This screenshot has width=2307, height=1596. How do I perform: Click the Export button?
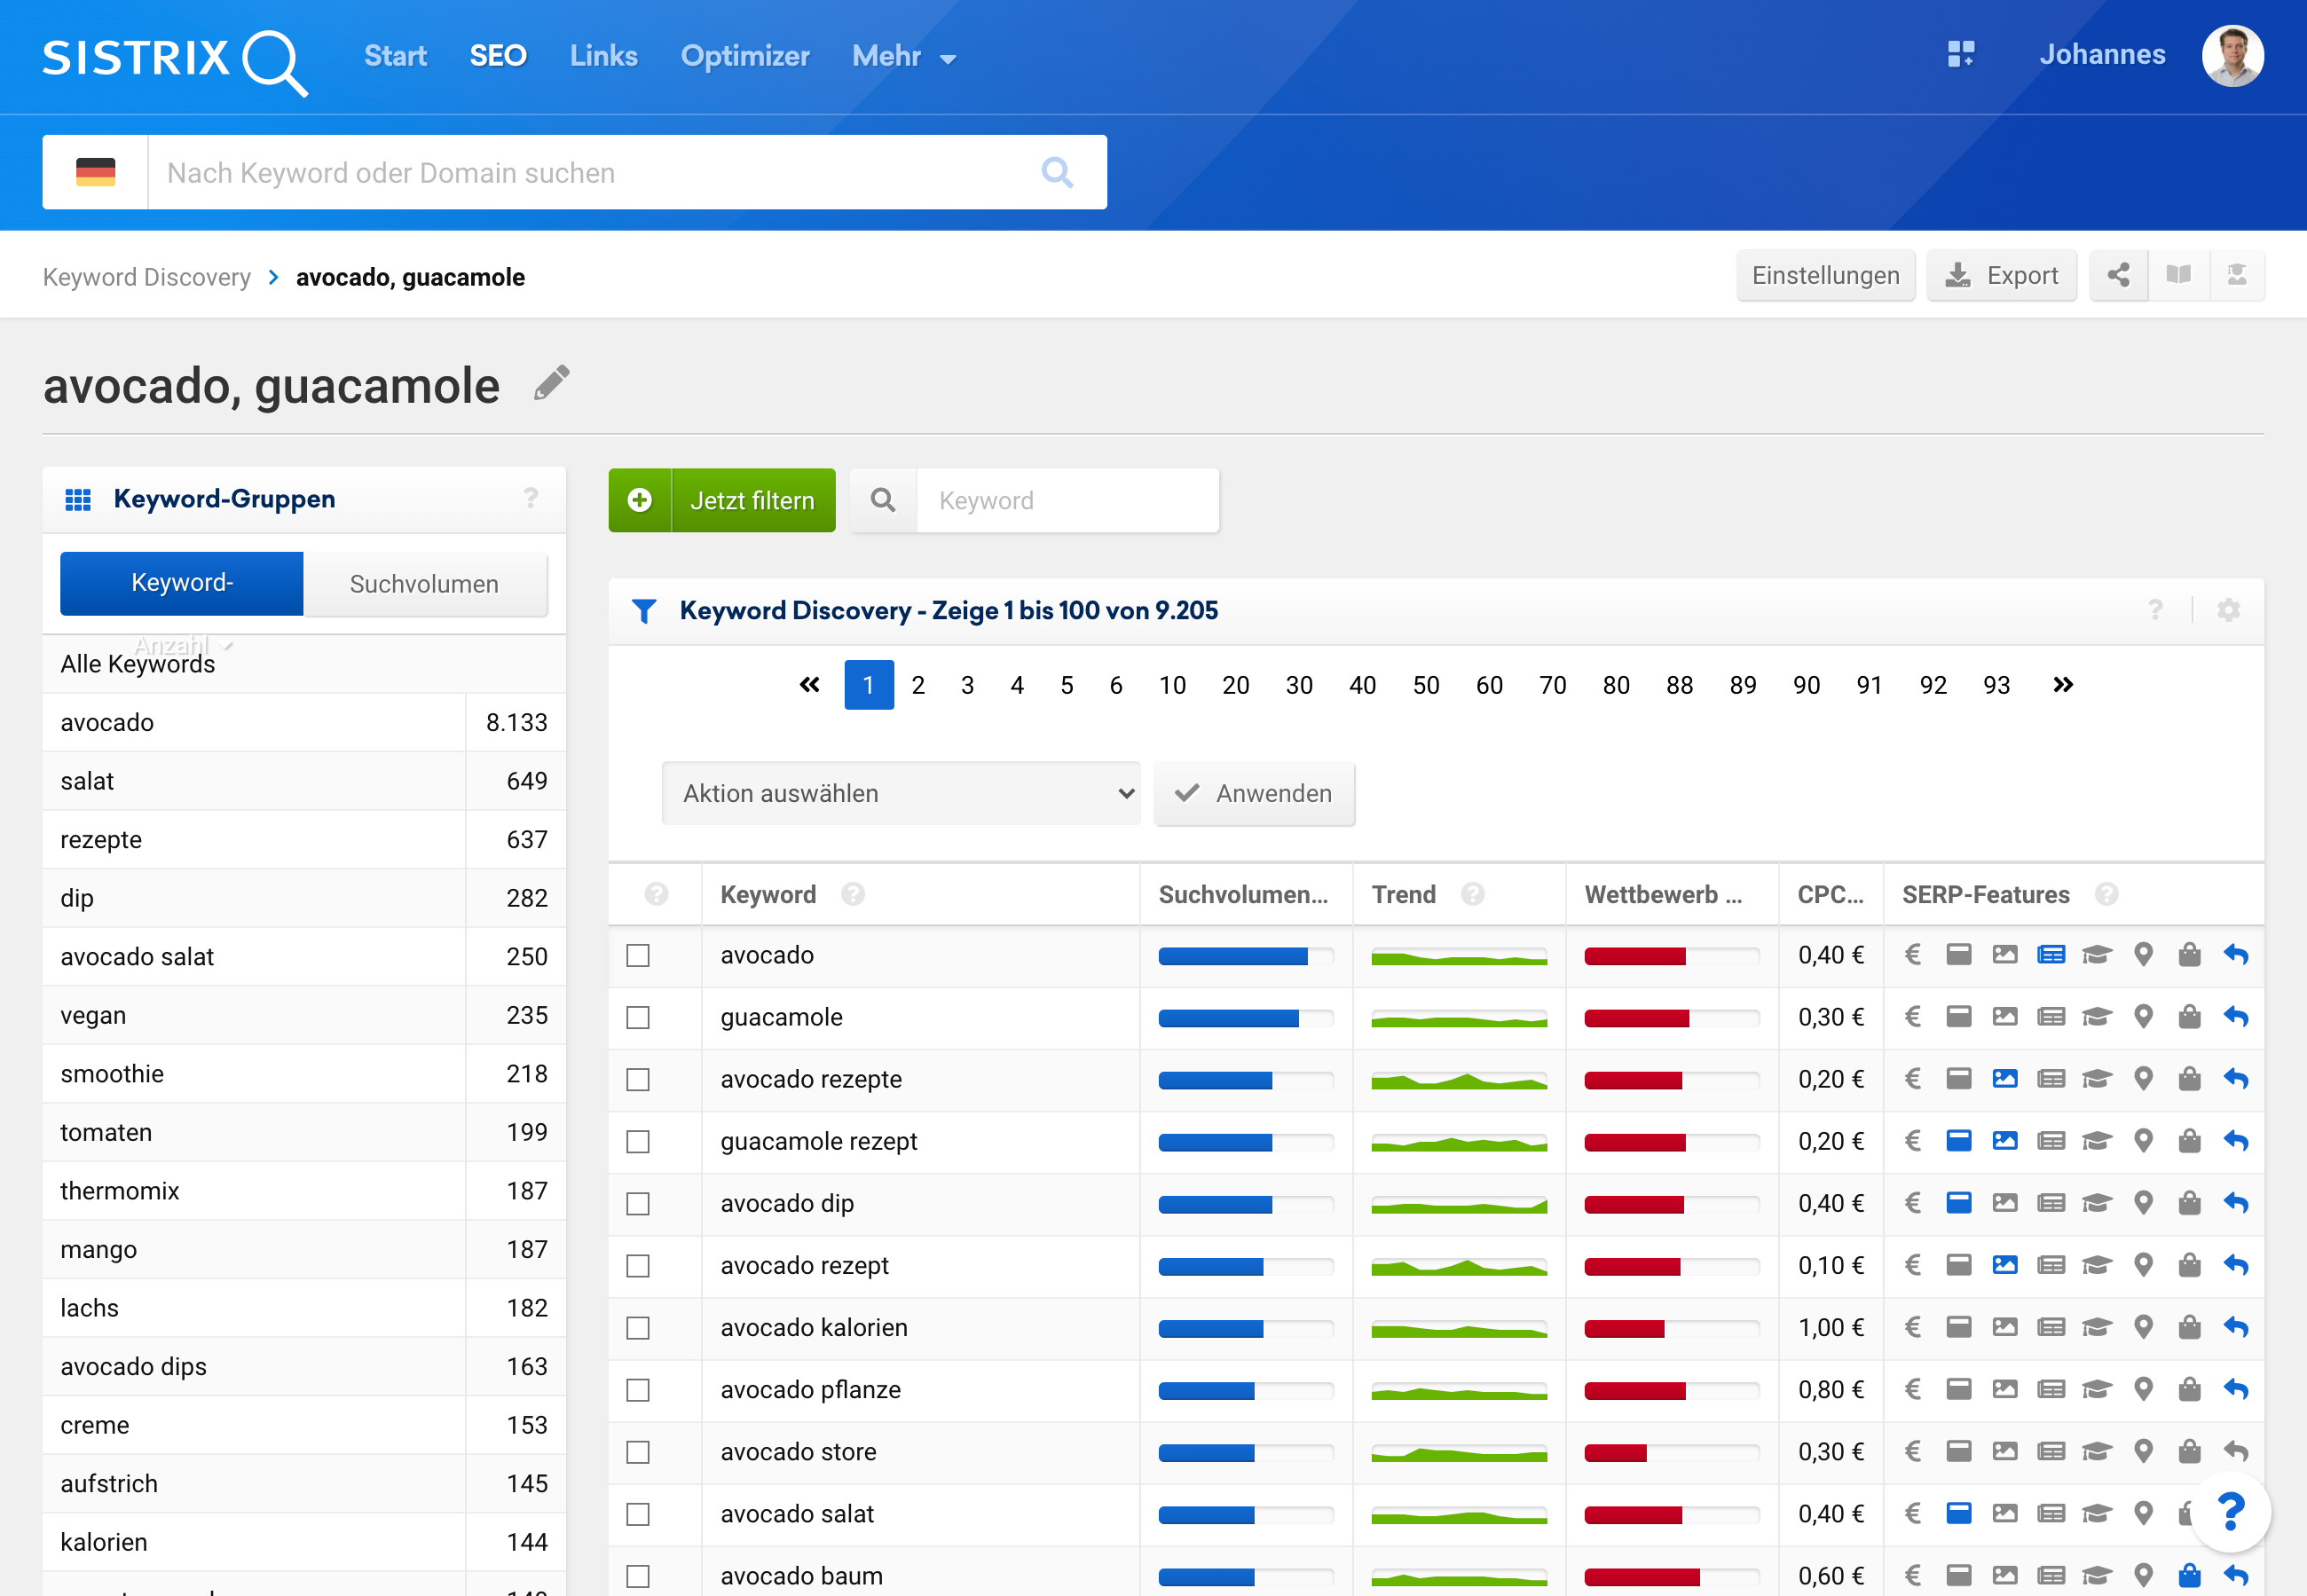point(2001,275)
